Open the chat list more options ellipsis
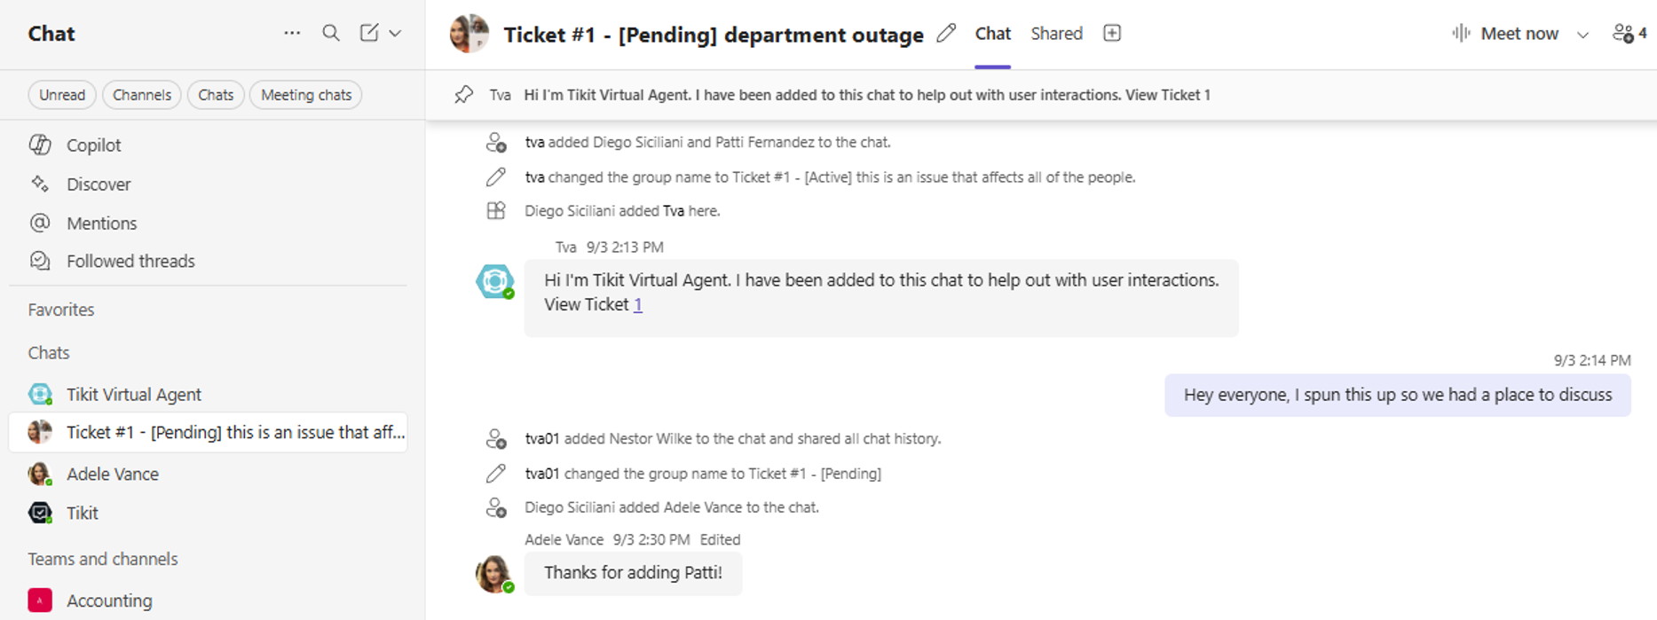 point(292,34)
